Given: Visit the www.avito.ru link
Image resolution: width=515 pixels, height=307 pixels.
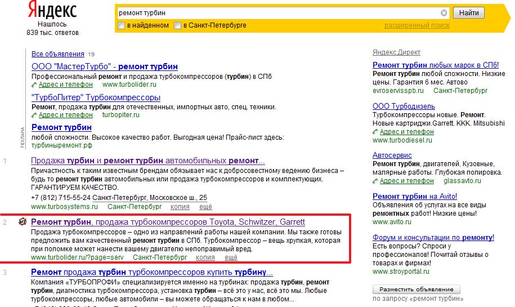Looking at the screenshot, I should point(392,222).
